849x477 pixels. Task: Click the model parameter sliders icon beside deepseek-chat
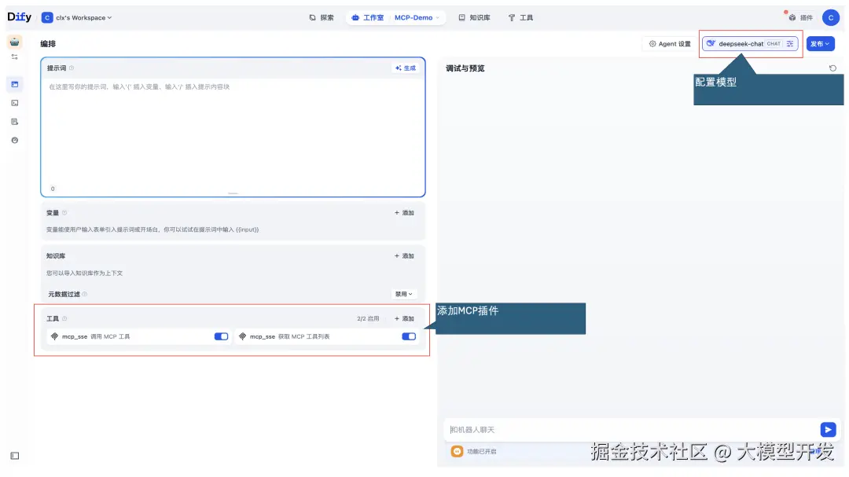coord(789,43)
